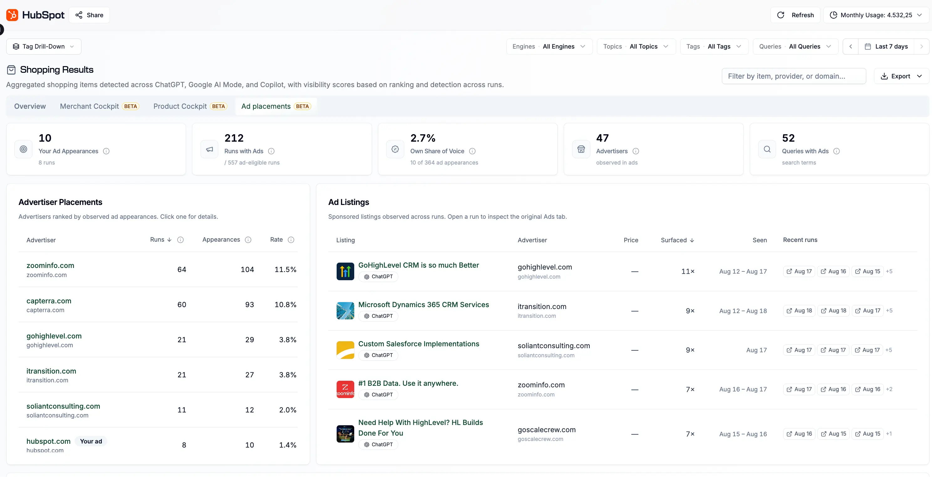Click the info icon beside Queries with Ads

pyautogui.click(x=836, y=151)
